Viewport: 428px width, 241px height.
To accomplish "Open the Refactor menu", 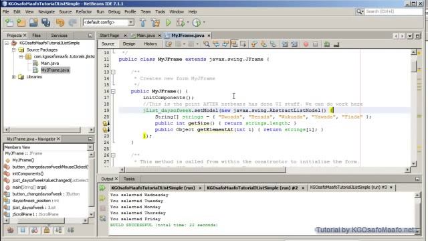I will click(x=84, y=12).
